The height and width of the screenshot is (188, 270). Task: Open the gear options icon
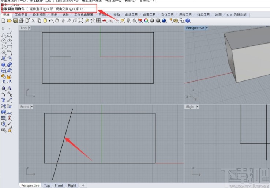click(176, 21)
